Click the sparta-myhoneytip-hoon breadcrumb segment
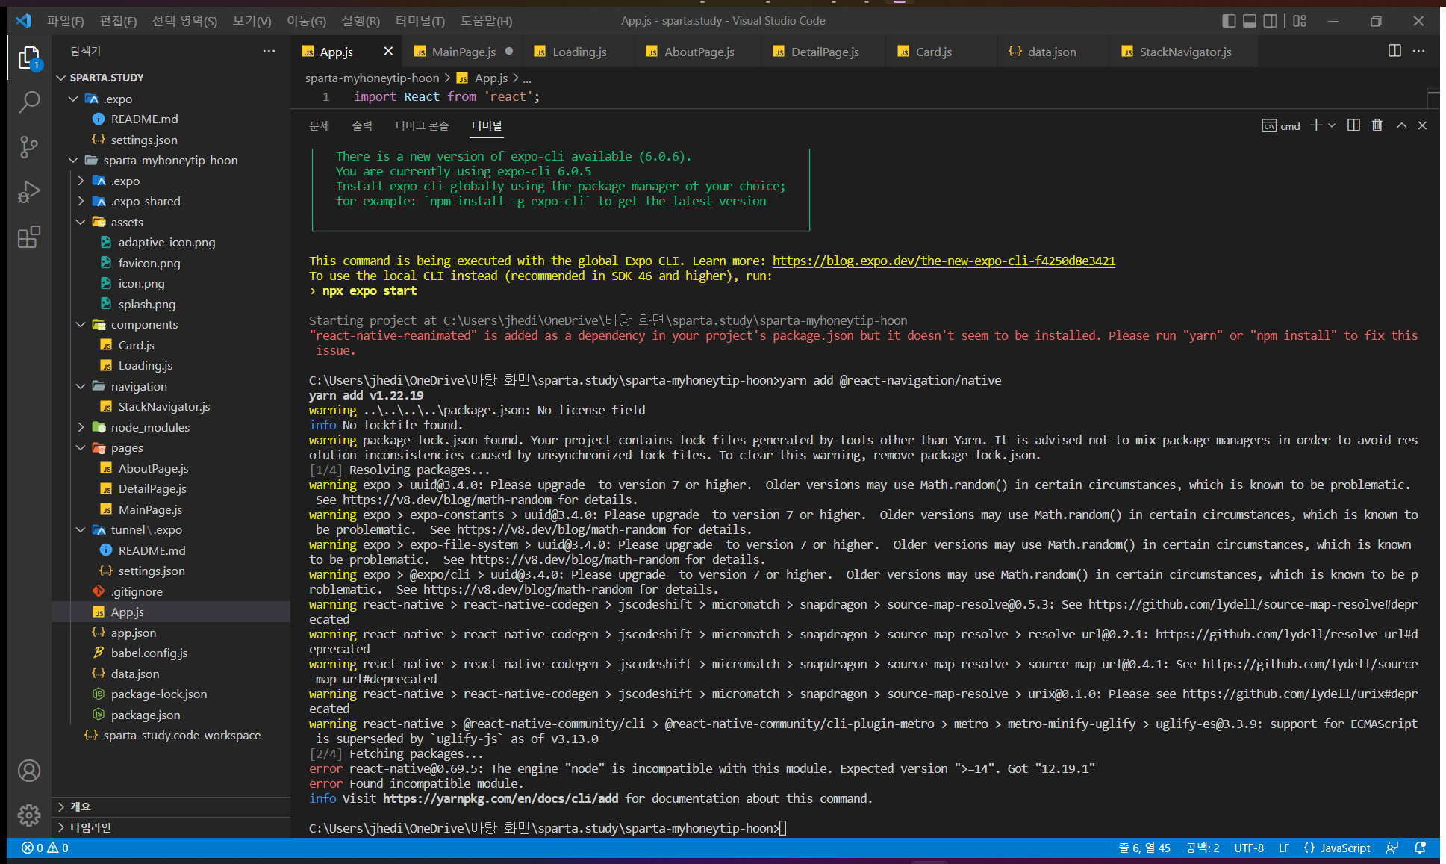Screen dimensions: 1446x864 pos(372,78)
